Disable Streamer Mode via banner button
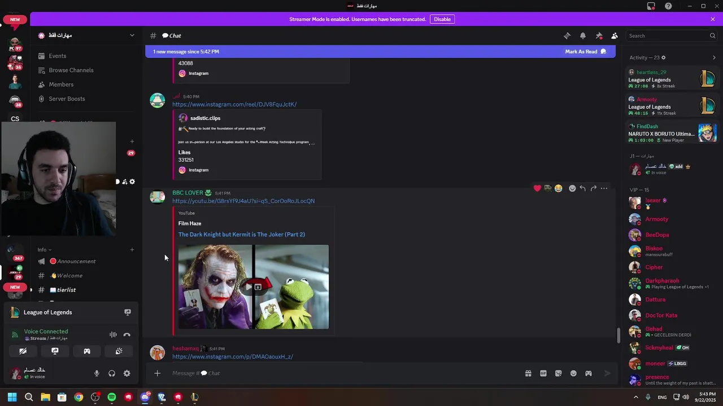Screen dimensions: 723x406 tap(442, 19)
